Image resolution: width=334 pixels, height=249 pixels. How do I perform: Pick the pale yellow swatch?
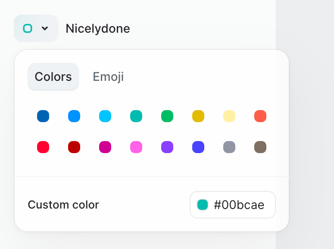(229, 116)
